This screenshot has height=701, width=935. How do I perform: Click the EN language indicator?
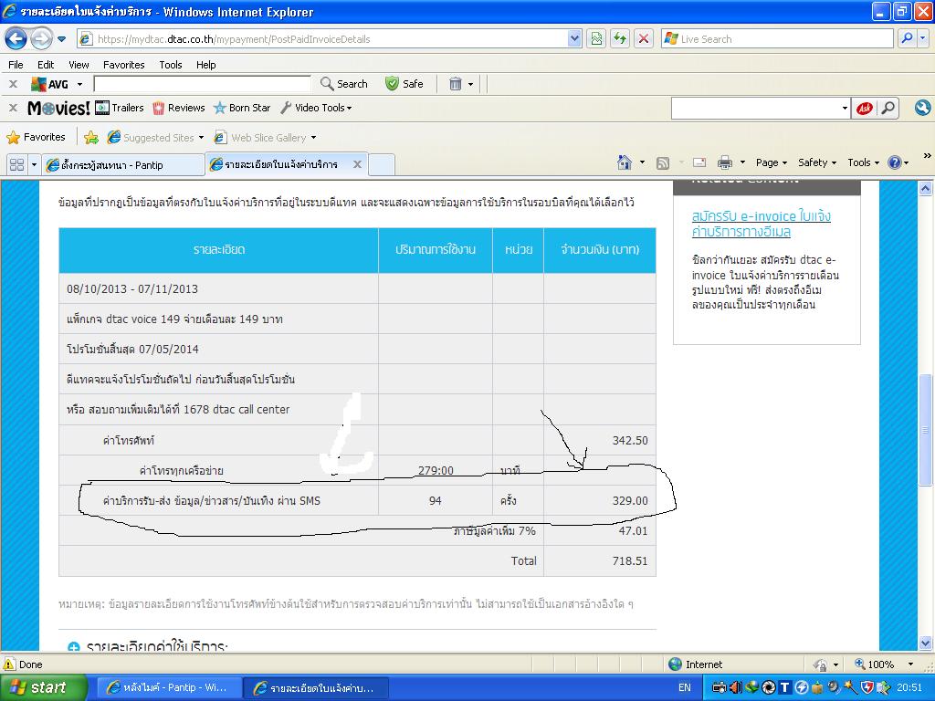pyautogui.click(x=685, y=687)
